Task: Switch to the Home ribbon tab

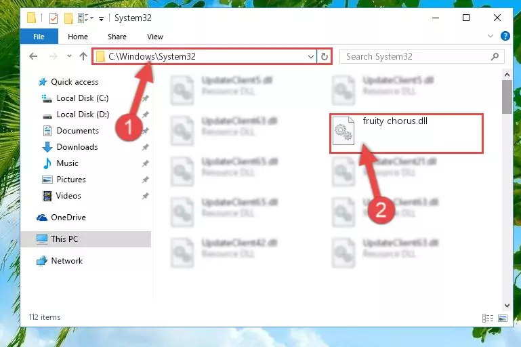Action: pos(78,37)
